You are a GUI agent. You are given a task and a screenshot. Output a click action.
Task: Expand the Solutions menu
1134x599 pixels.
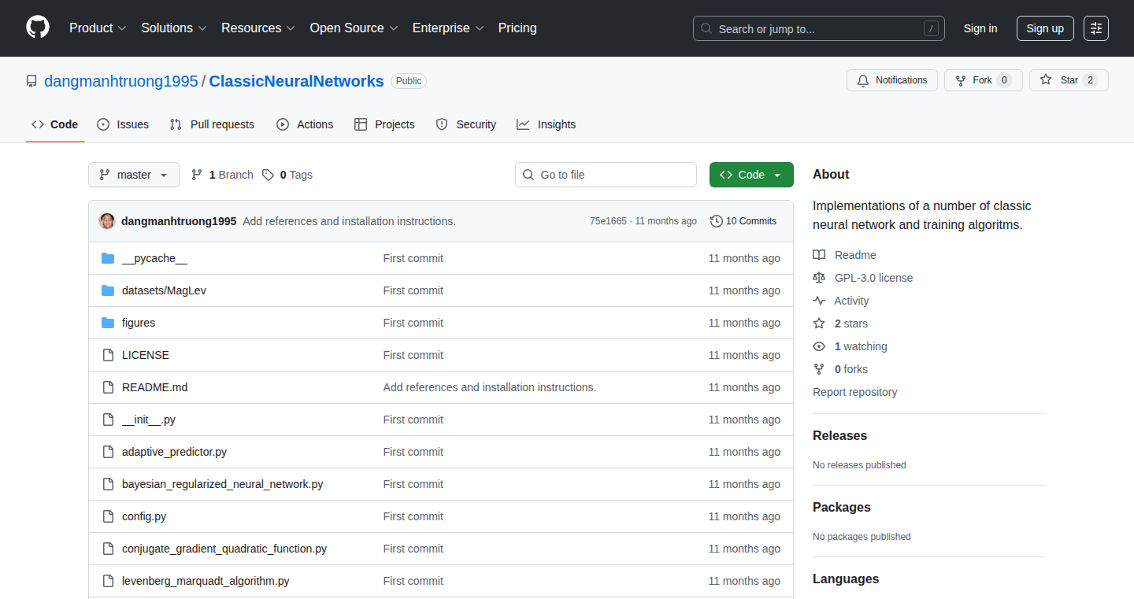[x=174, y=28]
